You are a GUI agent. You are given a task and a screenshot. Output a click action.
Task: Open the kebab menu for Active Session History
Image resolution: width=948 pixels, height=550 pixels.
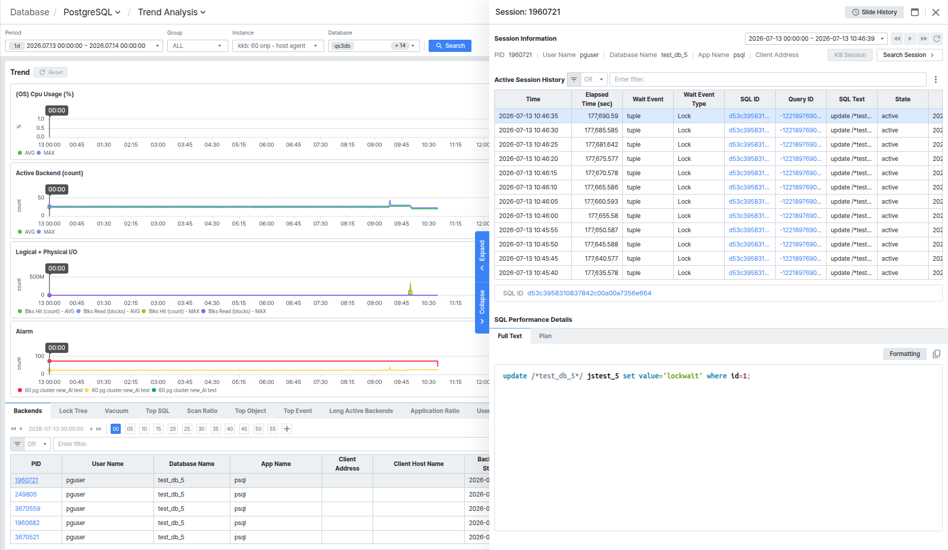point(936,79)
